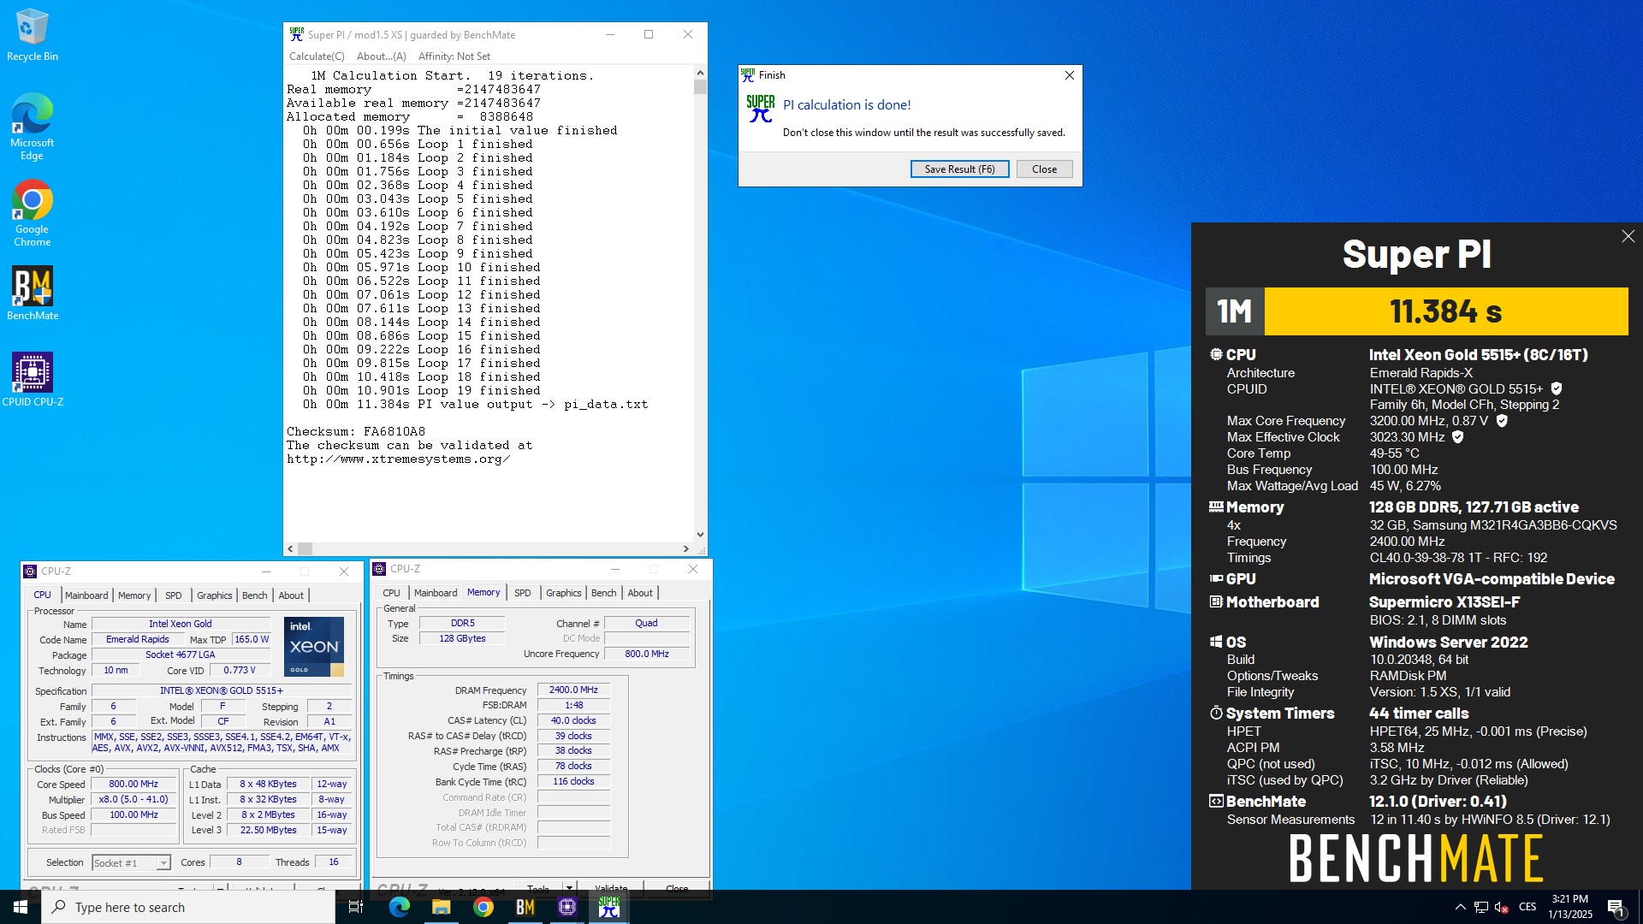Viewport: 1643px width, 924px height.
Task: Click the Intel Xeon Gold logo in CPU-Z
Action: [x=314, y=647]
